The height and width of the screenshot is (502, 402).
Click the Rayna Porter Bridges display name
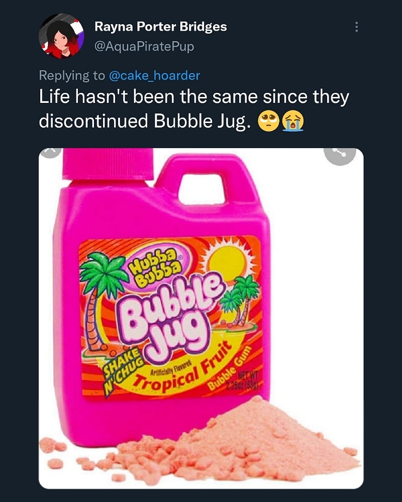(161, 27)
